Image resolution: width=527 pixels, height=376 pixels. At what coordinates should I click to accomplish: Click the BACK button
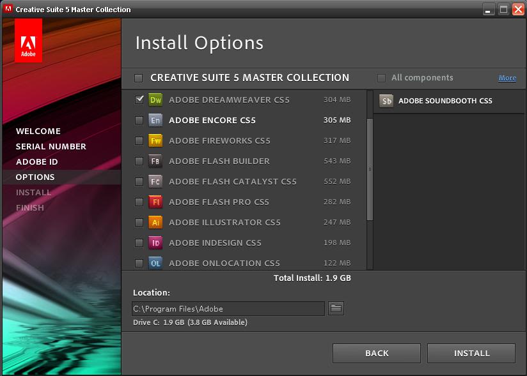tap(377, 353)
